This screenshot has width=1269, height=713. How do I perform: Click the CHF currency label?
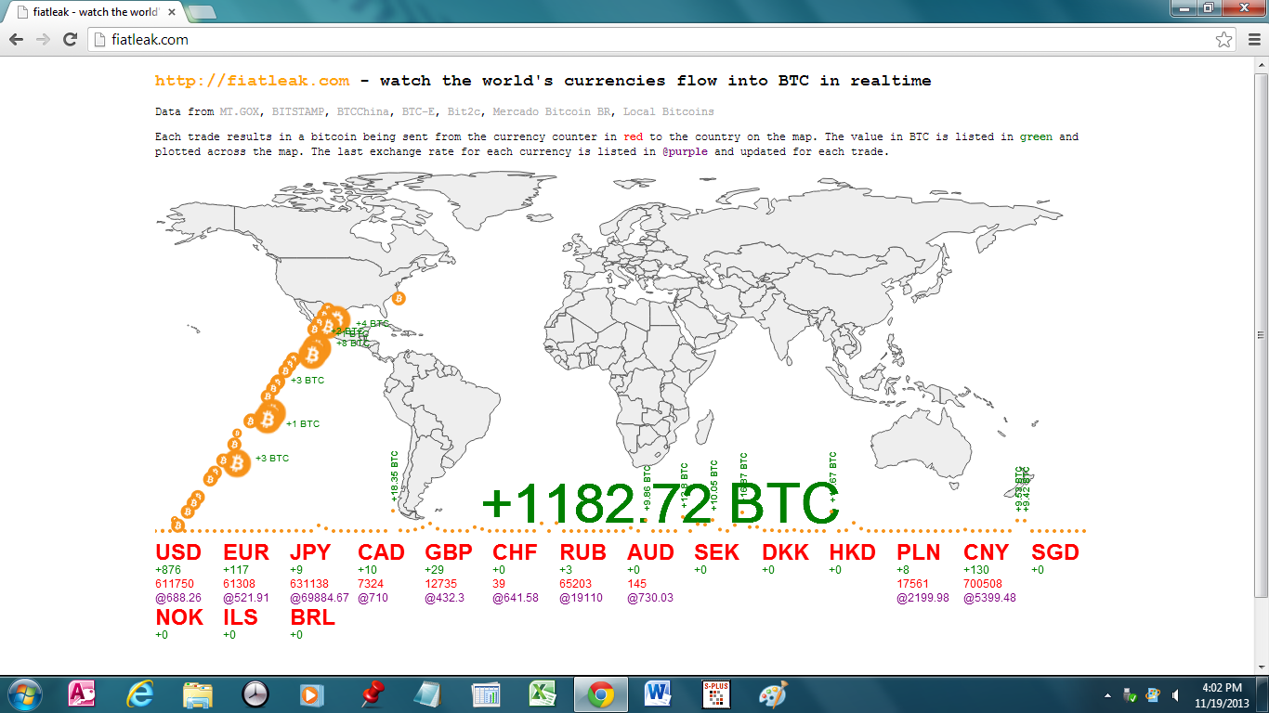pos(515,552)
